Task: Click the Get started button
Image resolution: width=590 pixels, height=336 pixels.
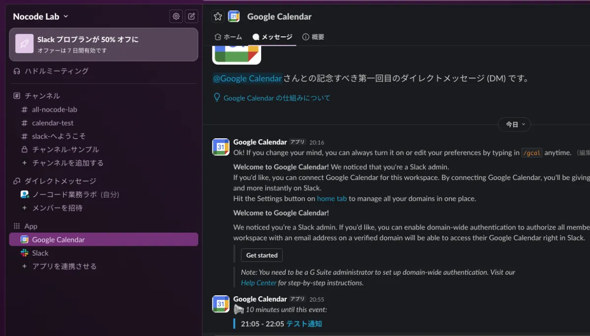Action: click(x=262, y=255)
